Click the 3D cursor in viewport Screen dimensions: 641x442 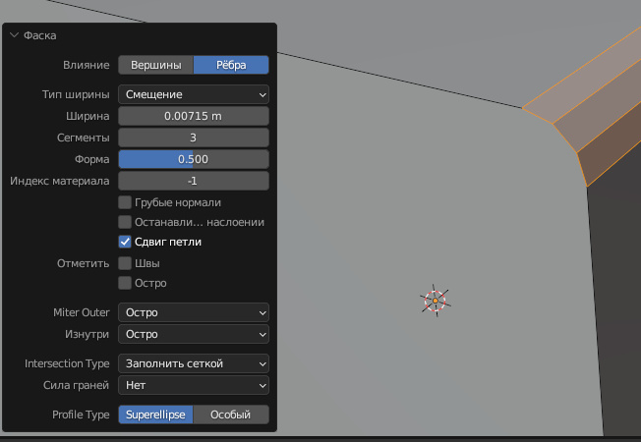(436, 301)
